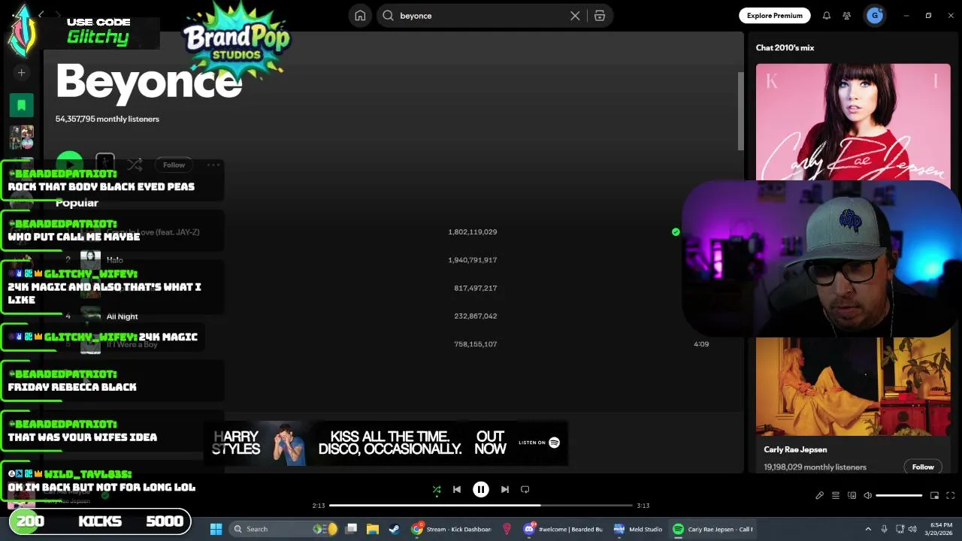Click the song progress bar
962x541 pixels.
click(481, 506)
